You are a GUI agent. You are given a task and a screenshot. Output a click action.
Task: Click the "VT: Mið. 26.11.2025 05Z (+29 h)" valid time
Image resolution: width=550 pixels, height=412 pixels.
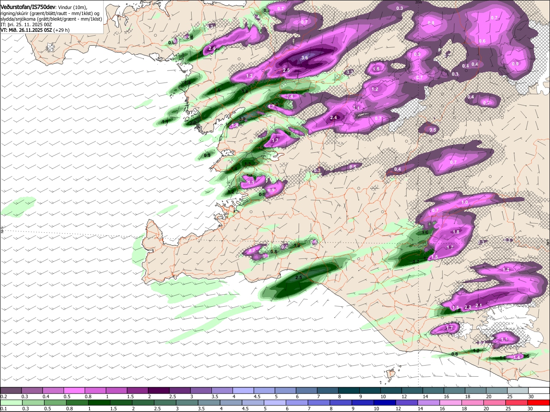point(35,30)
